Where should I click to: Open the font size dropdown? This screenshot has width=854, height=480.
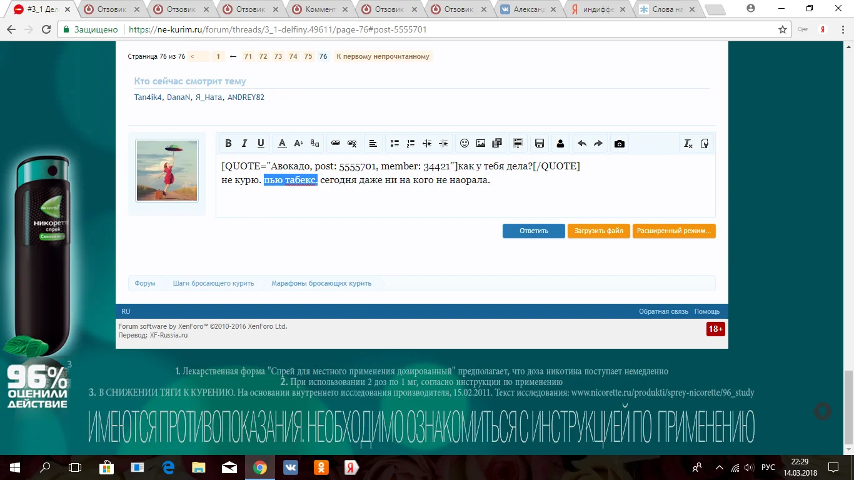click(x=298, y=143)
